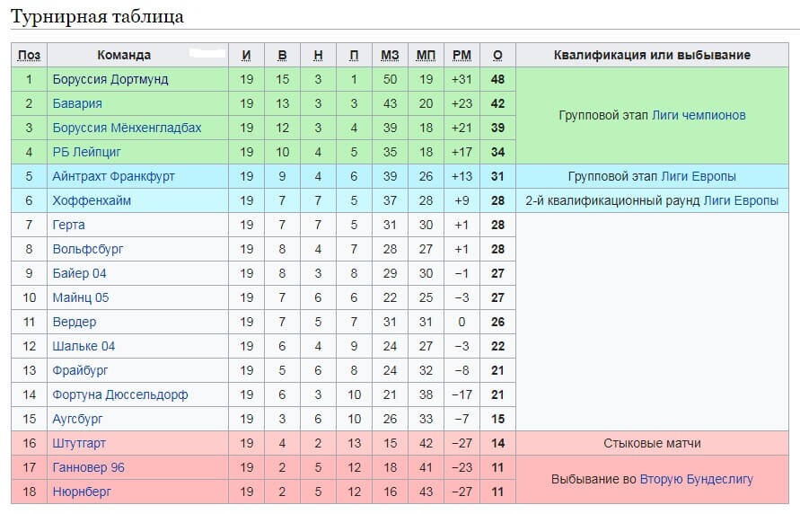This screenshot has height=514, width=800.
Task: Open the Бавария team link
Action: (77, 103)
